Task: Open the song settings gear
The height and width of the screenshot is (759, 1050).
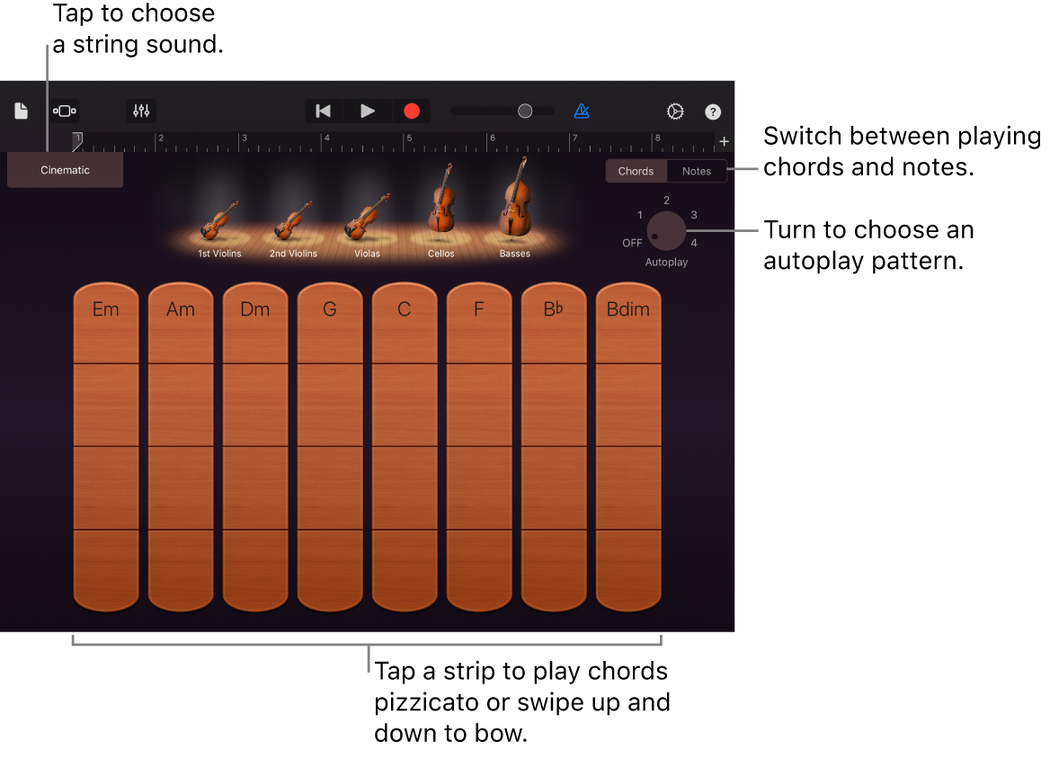Action: 674,111
